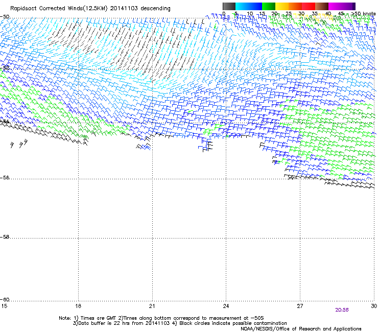Click the '-54' latitude axis label

pyautogui.click(x=5, y=122)
